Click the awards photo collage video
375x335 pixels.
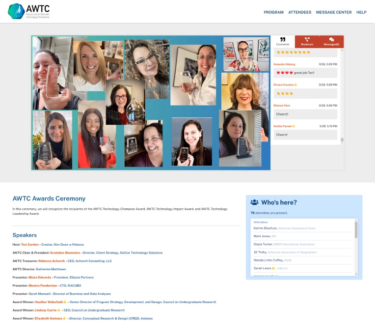click(151, 103)
